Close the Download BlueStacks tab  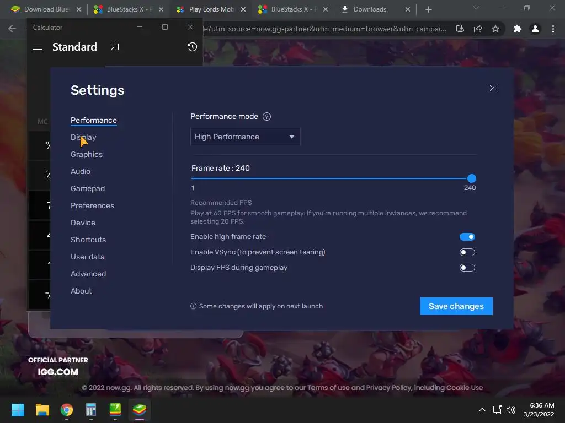click(x=79, y=9)
